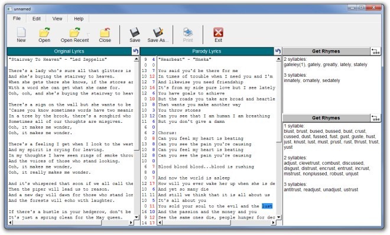Viewport: 390px width, 235px height.
Task: Click syllable count 16 beside 'It's from my side'
Action: (152, 88)
